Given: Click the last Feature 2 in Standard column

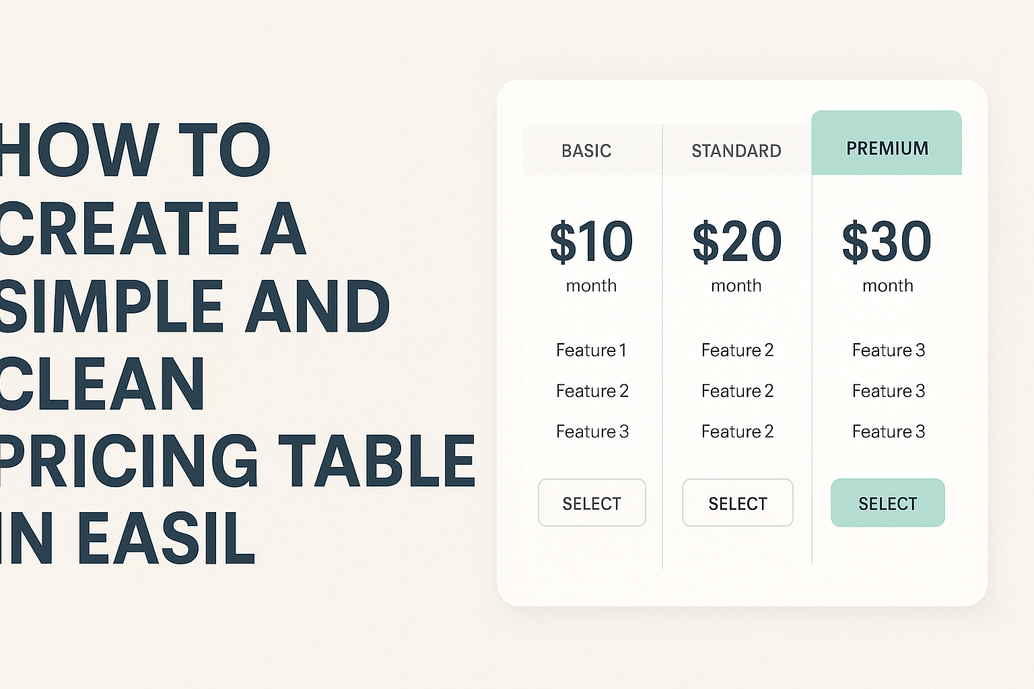Looking at the screenshot, I should [x=737, y=431].
